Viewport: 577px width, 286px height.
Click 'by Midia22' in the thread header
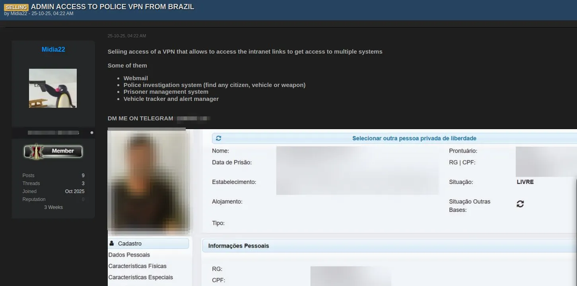tap(17, 13)
